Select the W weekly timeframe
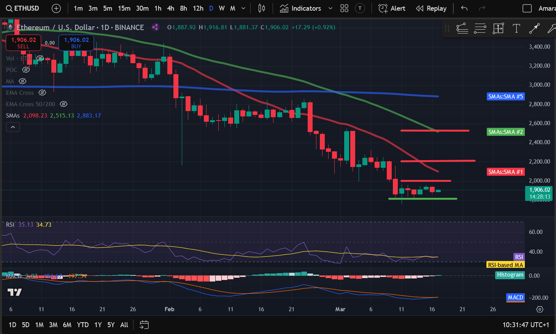 tap(222, 8)
